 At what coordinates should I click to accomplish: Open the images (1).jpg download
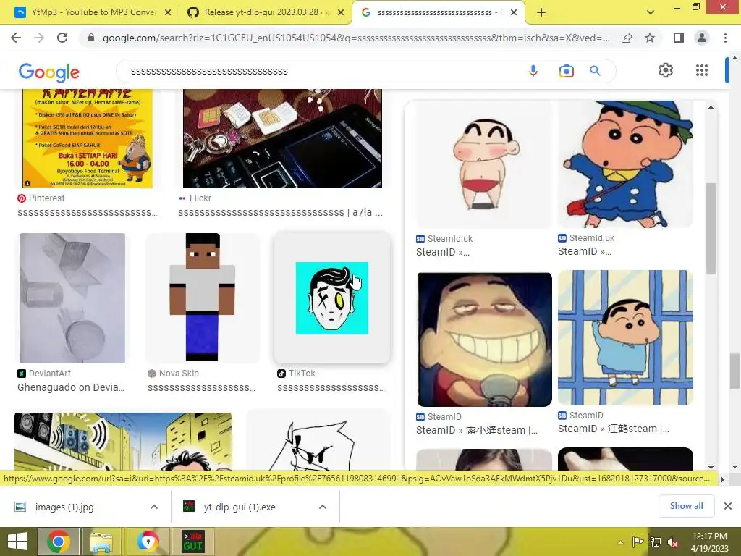tap(64, 507)
